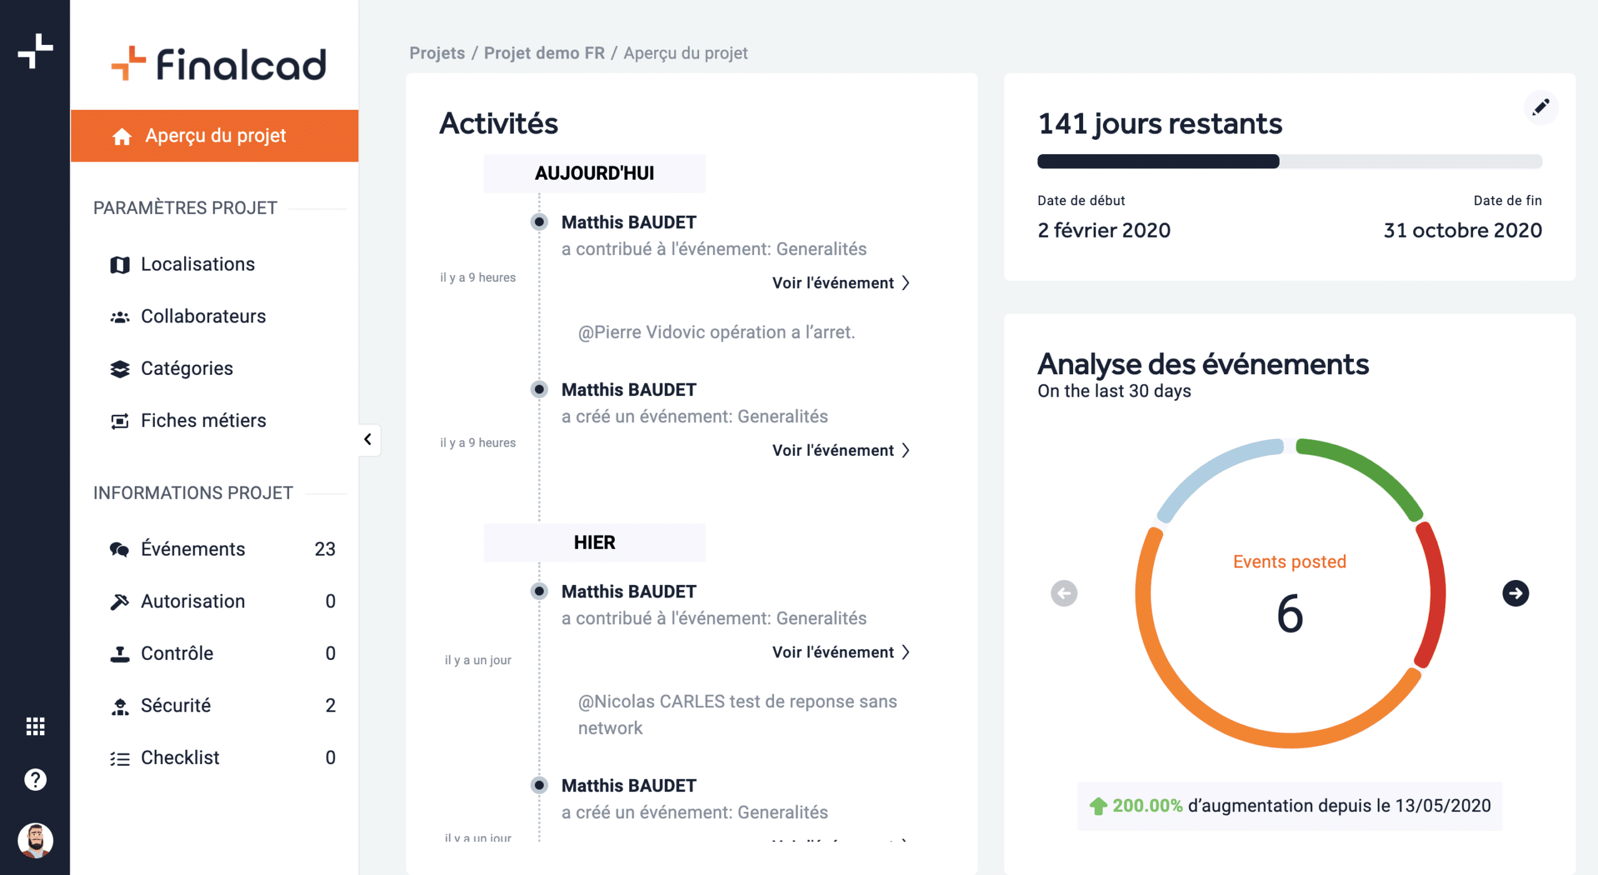Navigate to Projets breadcrumb
The height and width of the screenshot is (875, 1598).
pyautogui.click(x=437, y=53)
